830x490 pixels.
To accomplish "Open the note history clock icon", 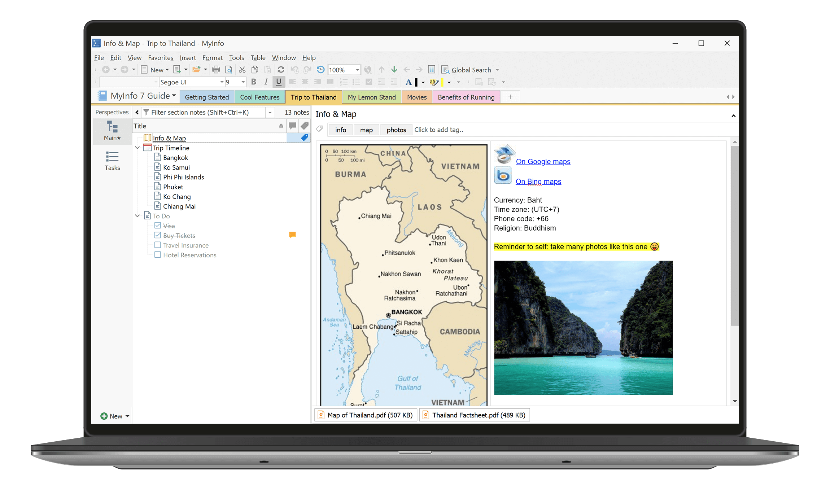I will click(x=320, y=70).
